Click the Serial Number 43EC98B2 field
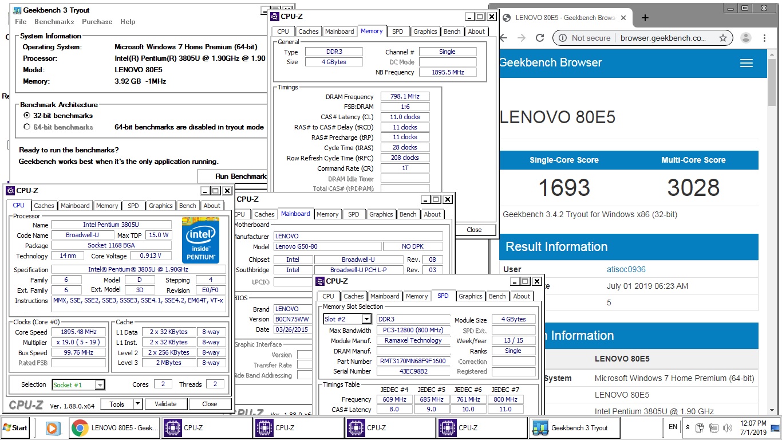 (413, 372)
